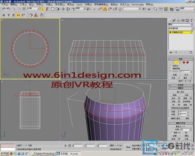Toggle the 3D Snaps icon
This screenshot has width=195, height=156.
tap(100, 9)
